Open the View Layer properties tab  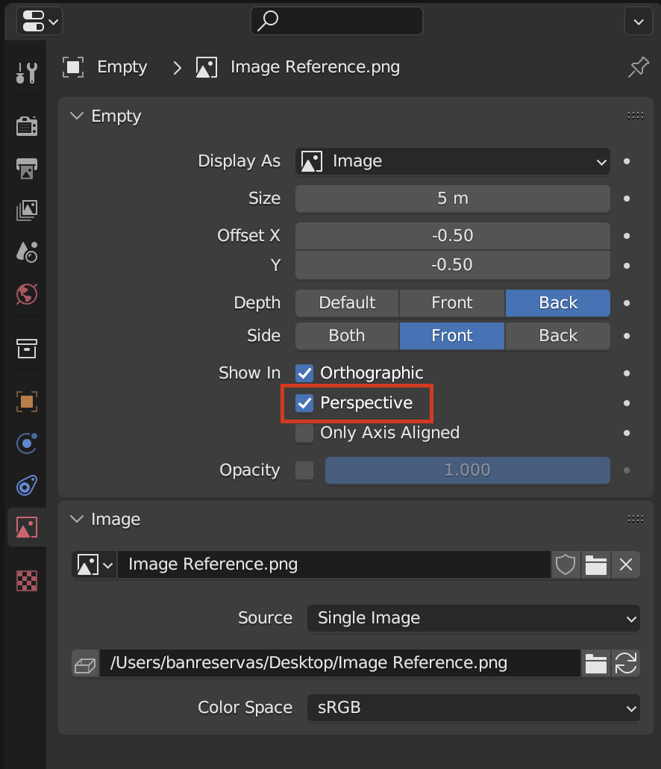(27, 211)
